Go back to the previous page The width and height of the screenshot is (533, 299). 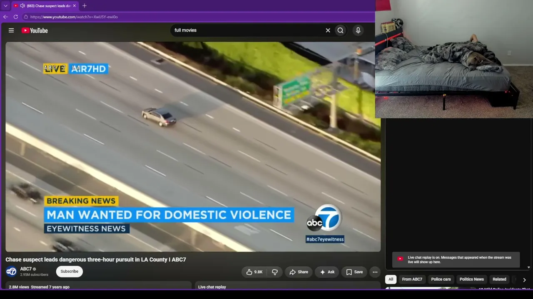coord(5,17)
